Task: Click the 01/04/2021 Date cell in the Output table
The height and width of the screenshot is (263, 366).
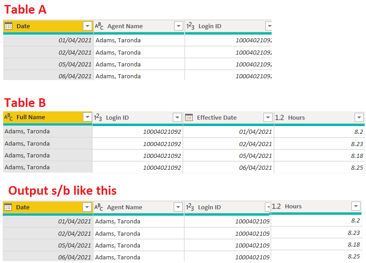Action: (48, 221)
